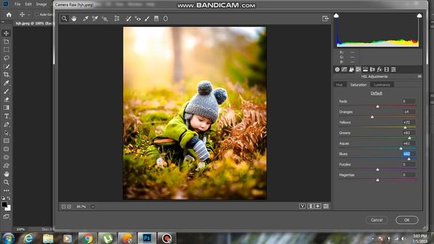Open the Split Toning panel icon
434x244 pixels.
tap(366, 69)
